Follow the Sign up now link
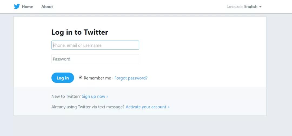This screenshot has height=136, width=292. (x=93, y=97)
